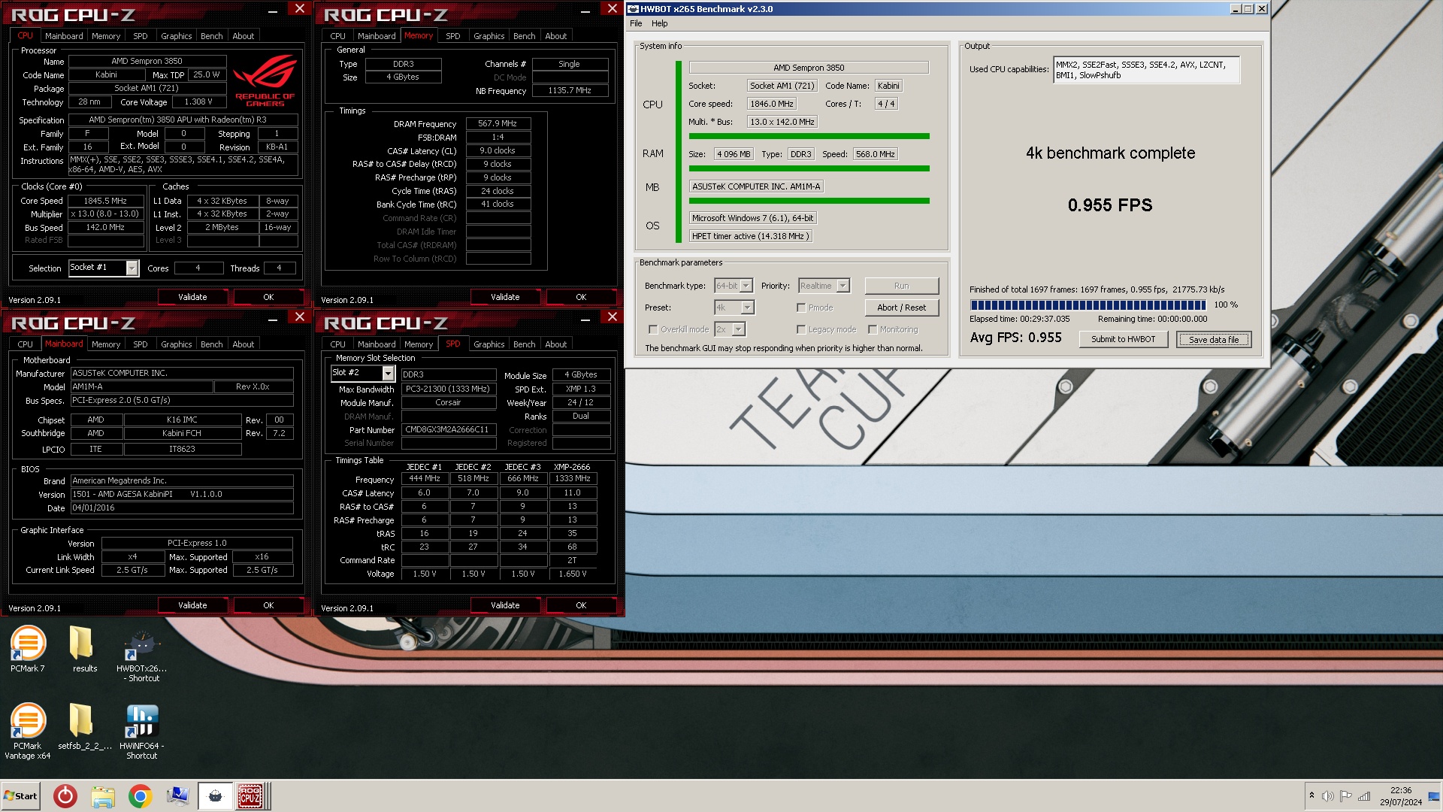This screenshot has width=1443, height=812.
Task: Click the 0.955 FPS result text
Action: 1110,205
